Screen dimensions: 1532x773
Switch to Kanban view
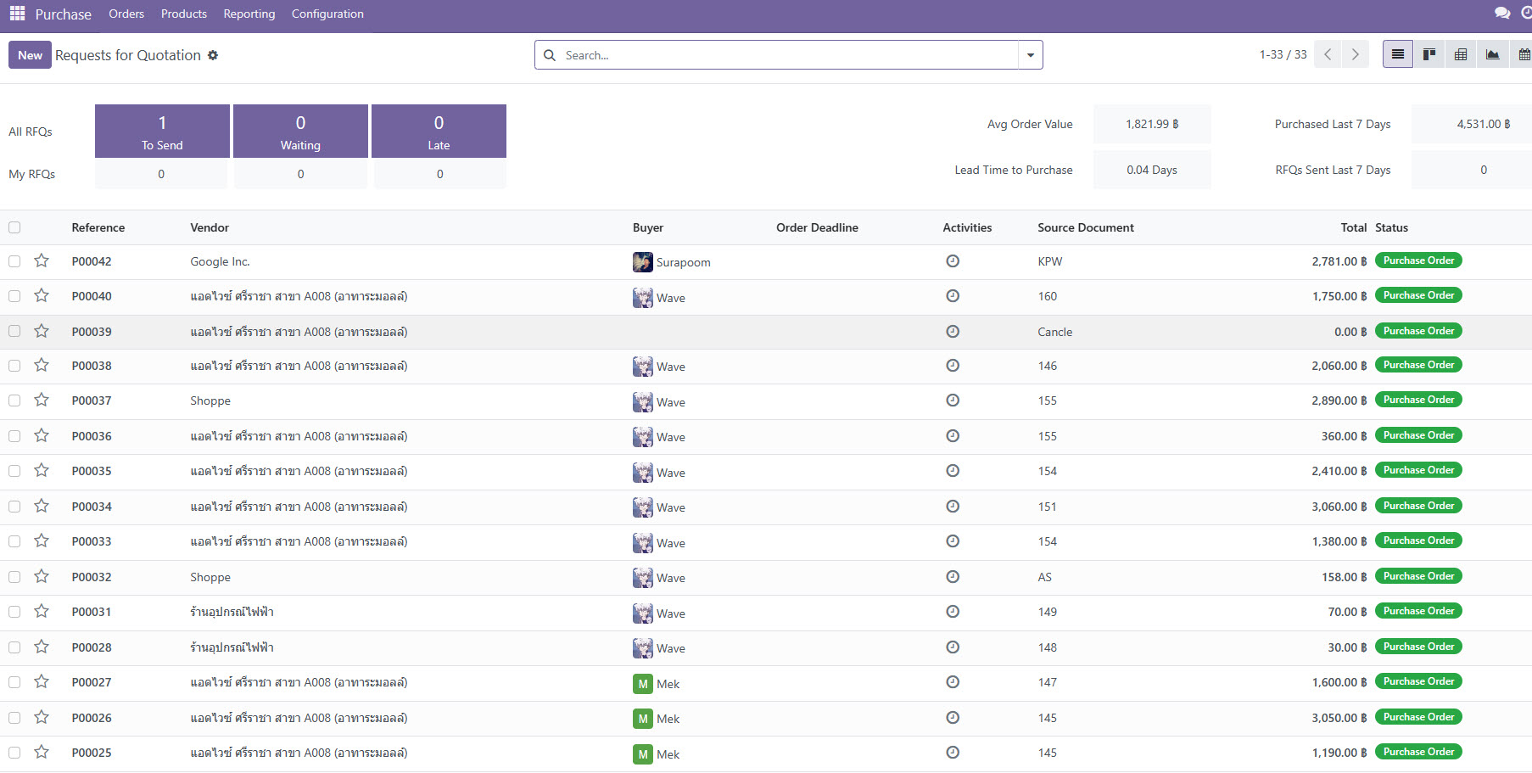1429,55
